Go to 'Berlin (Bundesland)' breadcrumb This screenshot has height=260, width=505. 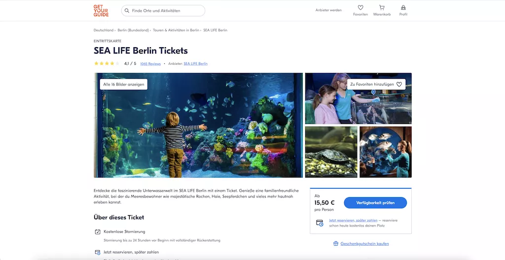133,30
